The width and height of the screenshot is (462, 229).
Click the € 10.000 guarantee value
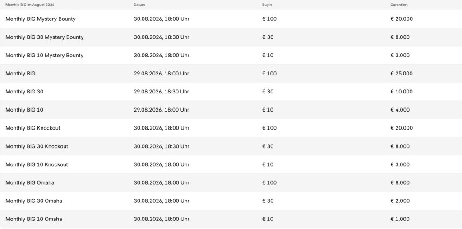(401, 92)
